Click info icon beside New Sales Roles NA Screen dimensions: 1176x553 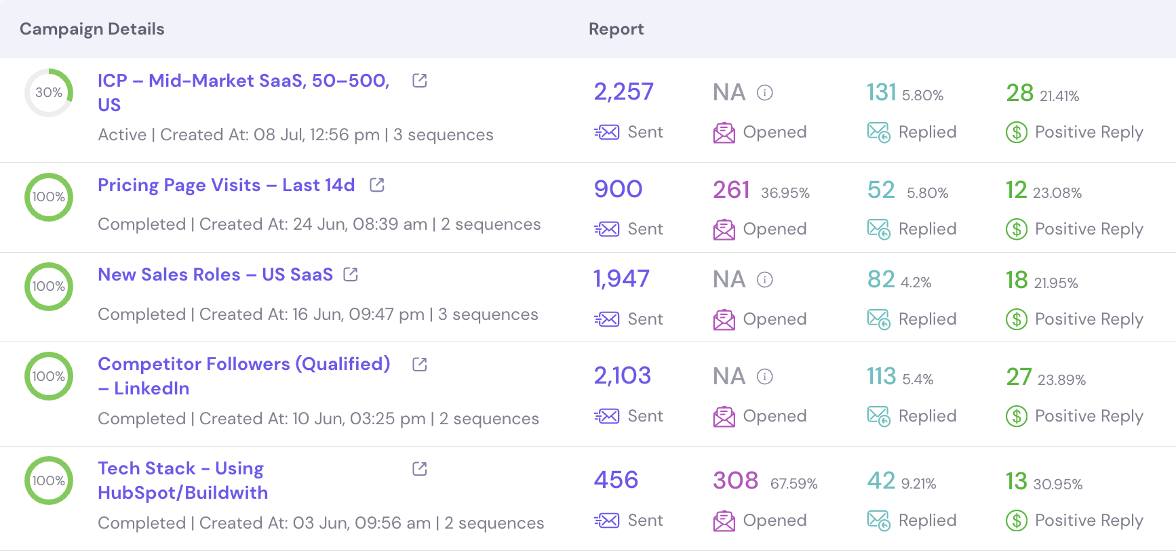[765, 280]
